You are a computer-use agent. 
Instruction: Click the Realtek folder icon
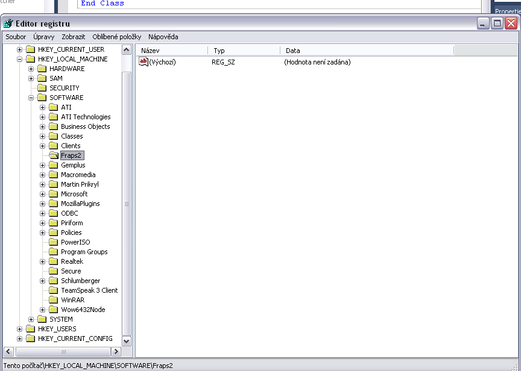[x=54, y=261]
